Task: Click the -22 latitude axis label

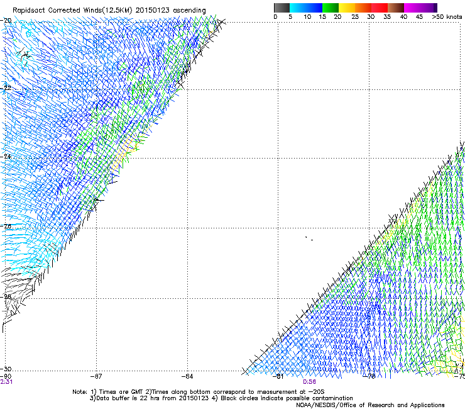Action: pos(6,88)
